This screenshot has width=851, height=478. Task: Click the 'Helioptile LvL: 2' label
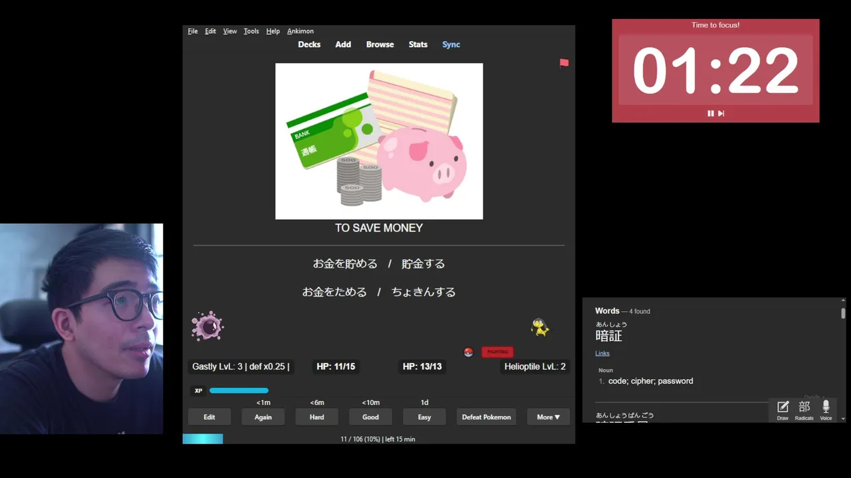click(x=535, y=366)
